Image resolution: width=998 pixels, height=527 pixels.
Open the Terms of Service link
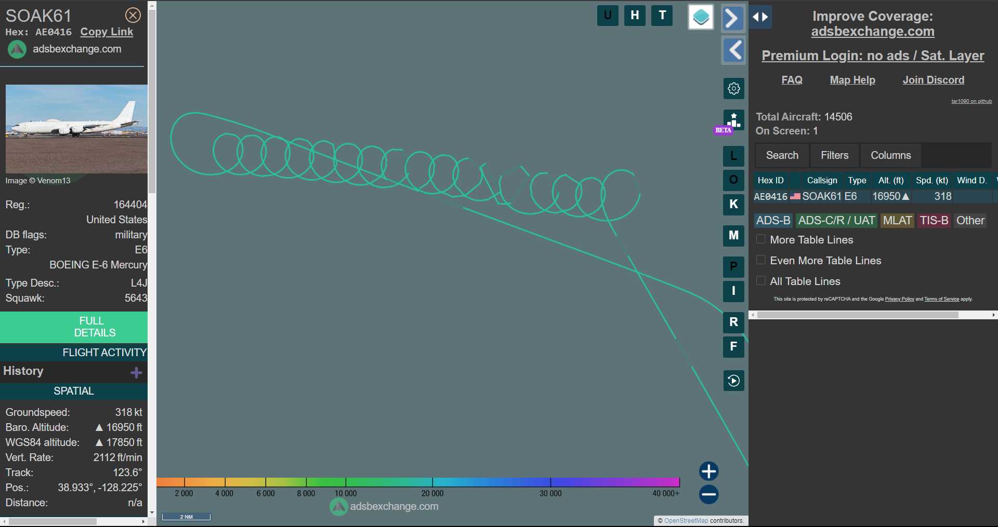click(941, 299)
